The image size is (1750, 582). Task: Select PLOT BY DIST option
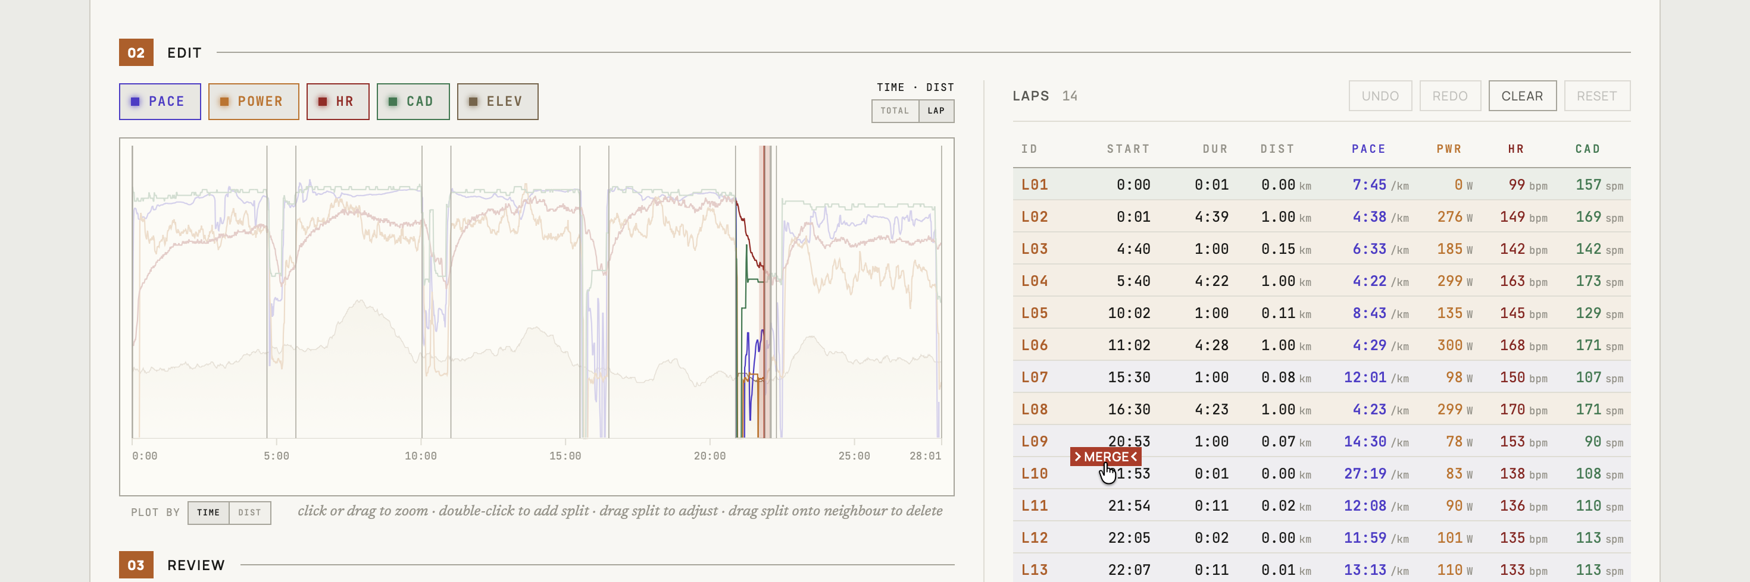[x=249, y=513]
